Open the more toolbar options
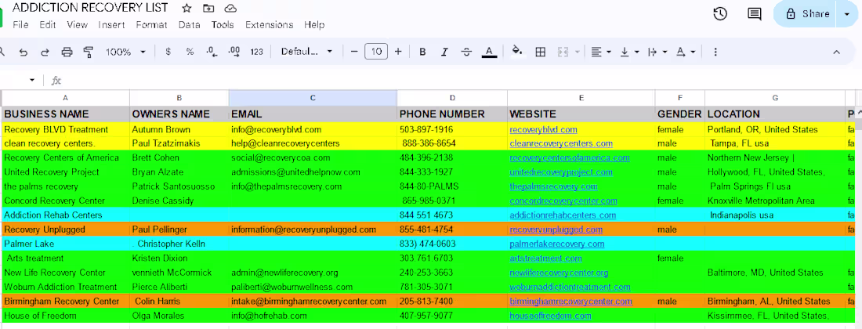The image size is (862, 329). (x=715, y=52)
